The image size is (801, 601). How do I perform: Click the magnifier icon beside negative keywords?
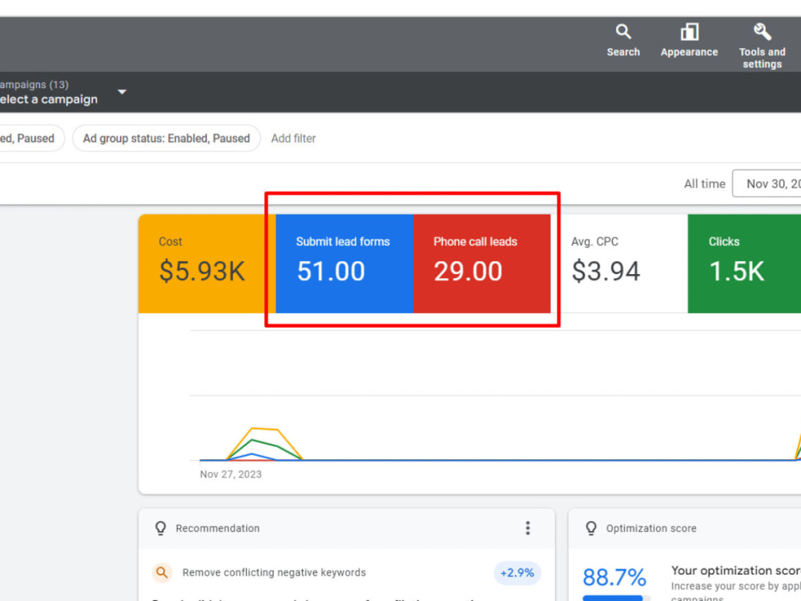(x=162, y=572)
